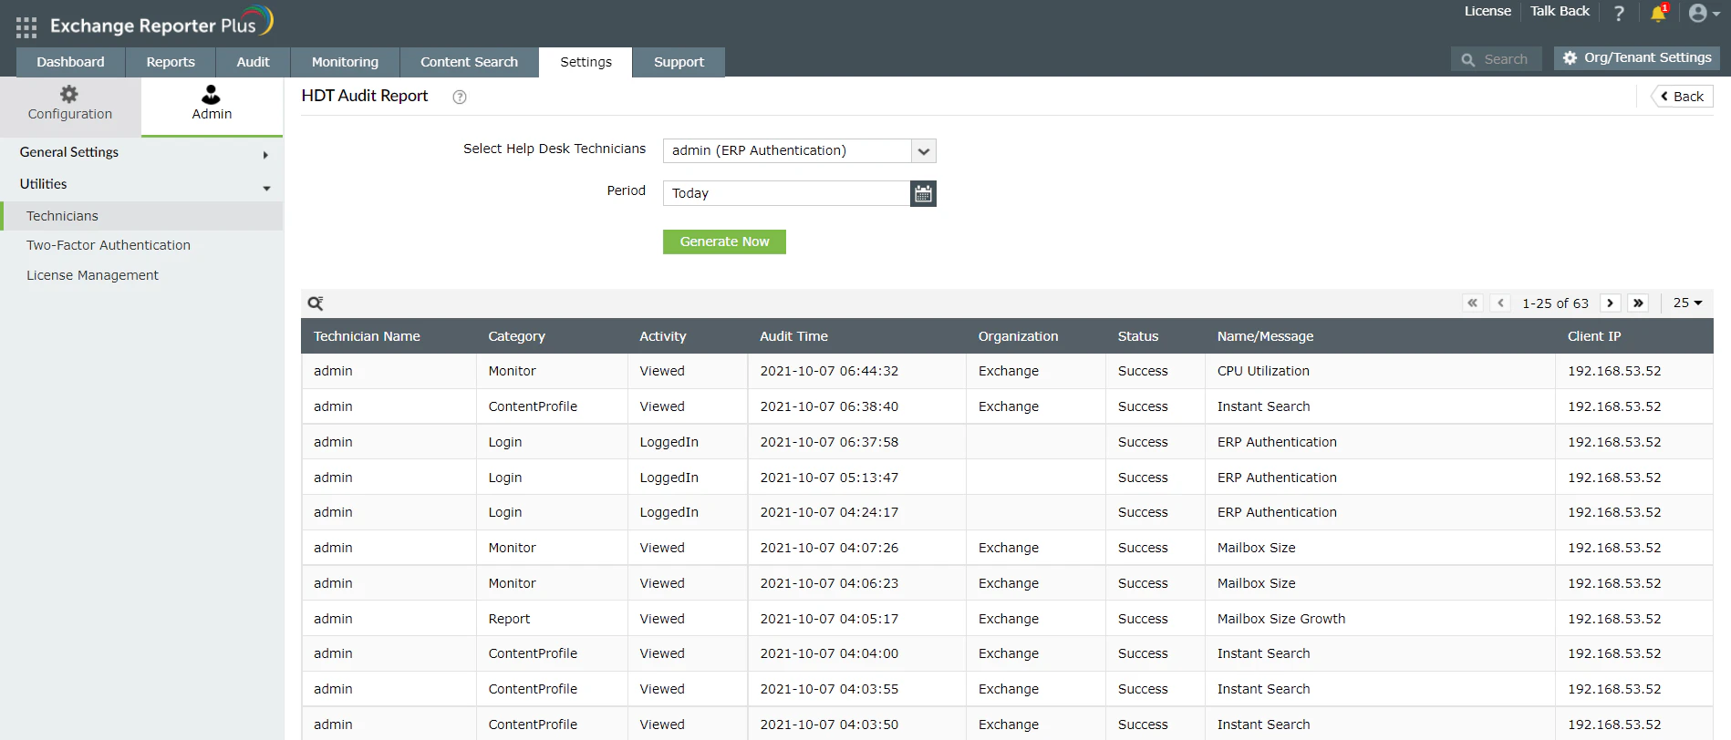Screen dimensions: 1731x740
Task: Click the Back button
Action: pyautogui.click(x=1682, y=97)
